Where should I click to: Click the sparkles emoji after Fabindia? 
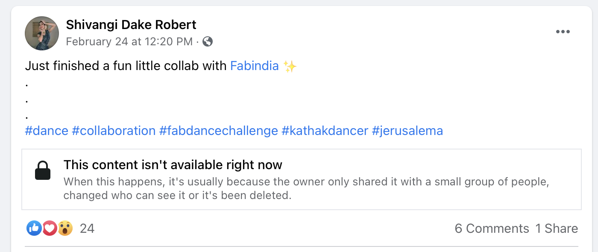290,66
